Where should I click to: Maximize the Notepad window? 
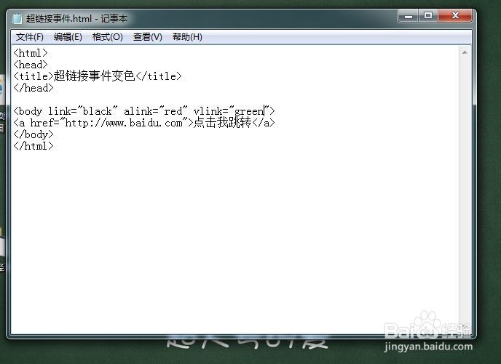click(x=428, y=15)
